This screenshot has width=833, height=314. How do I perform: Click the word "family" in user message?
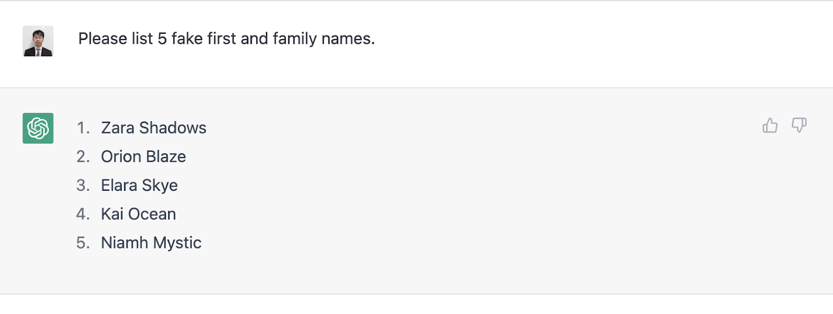pyautogui.click(x=295, y=39)
